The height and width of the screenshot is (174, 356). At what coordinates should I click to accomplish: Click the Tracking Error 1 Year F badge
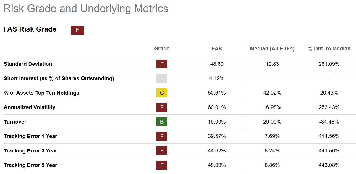[x=162, y=136]
